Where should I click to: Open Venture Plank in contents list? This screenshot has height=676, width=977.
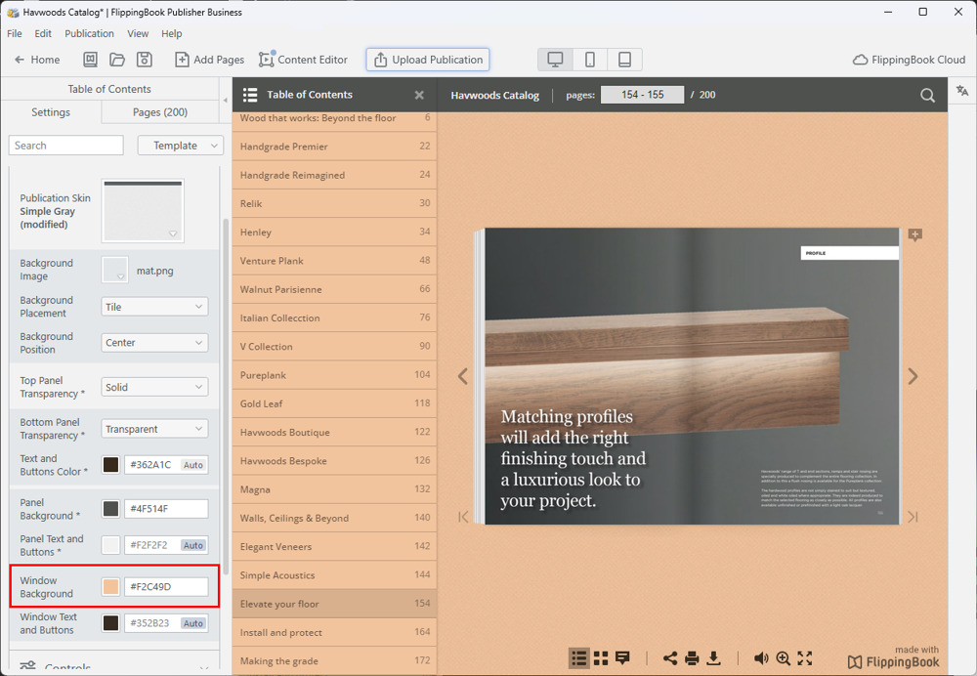click(x=334, y=261)
